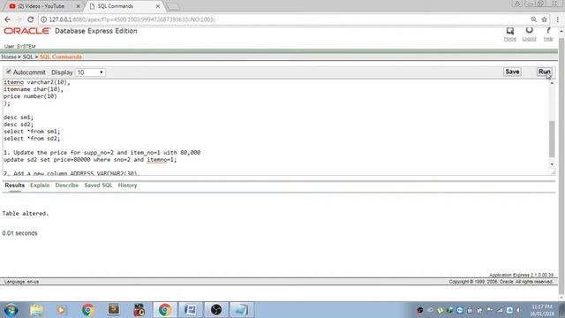Switch to the active Chrome window icon
The image size is (565, 318).
(165, 310)
